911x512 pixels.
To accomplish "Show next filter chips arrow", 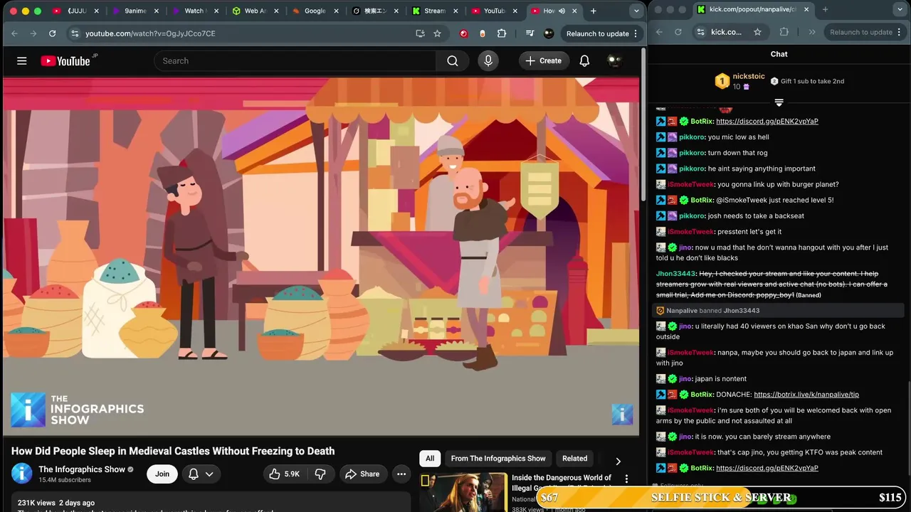I will pyautogui.click(x=618, y=462).
